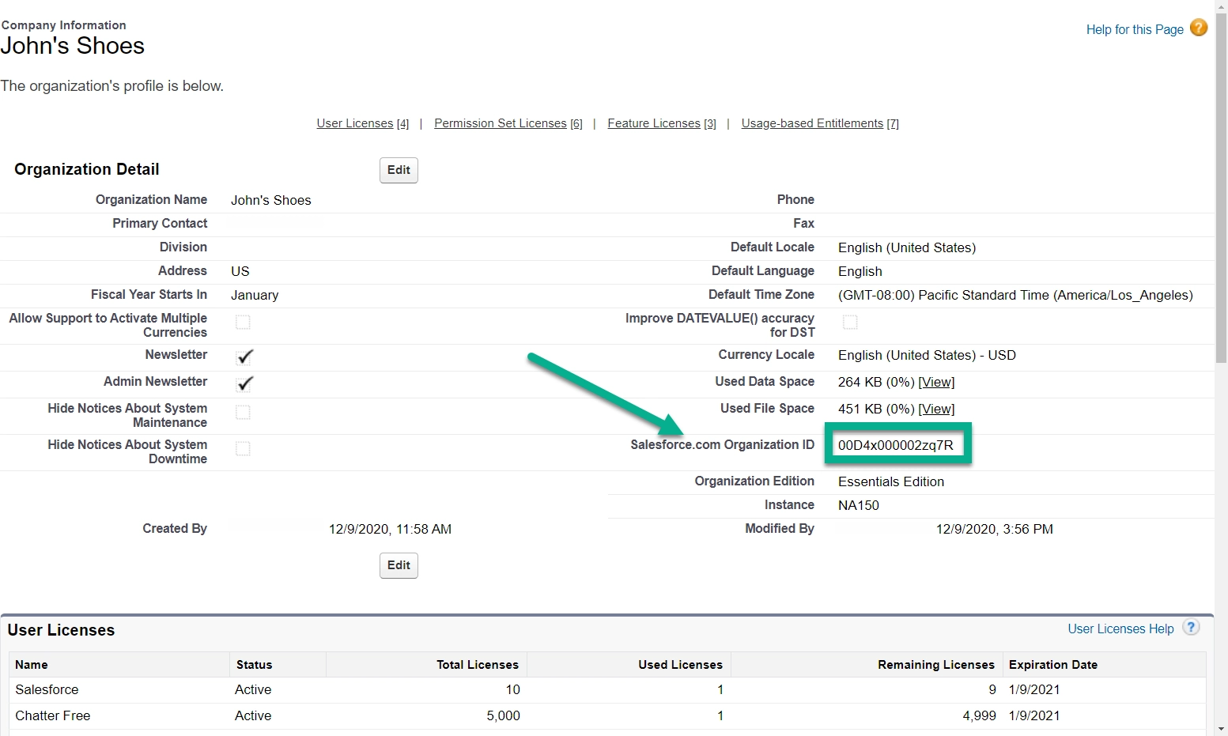Toggle Allow Support to Activate Multiple Currencies checkbox

point(243,322)
